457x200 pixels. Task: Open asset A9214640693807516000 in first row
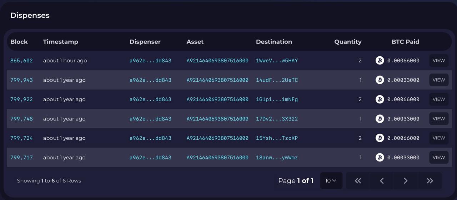(217, 61)
